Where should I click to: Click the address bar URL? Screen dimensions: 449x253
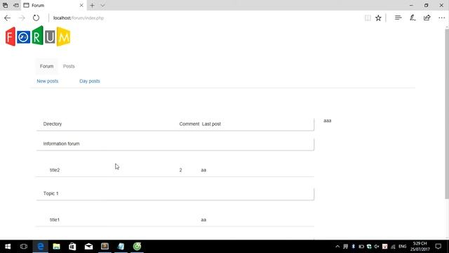click(79, 18)
